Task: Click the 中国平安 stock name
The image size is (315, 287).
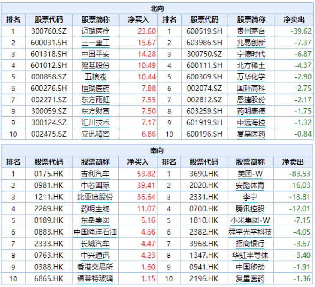Action: [x=95, y=54]
